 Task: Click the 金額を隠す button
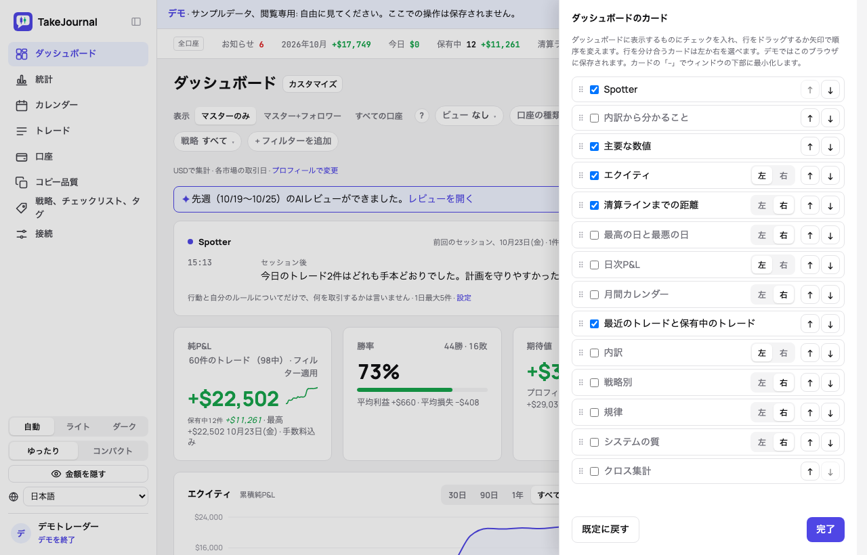click(78, 474)
